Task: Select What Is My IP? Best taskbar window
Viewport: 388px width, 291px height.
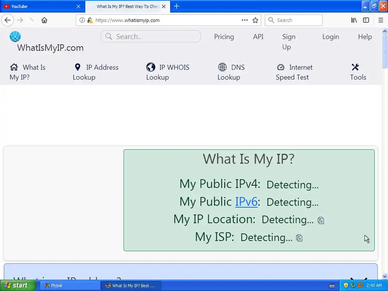Action: 131,286
